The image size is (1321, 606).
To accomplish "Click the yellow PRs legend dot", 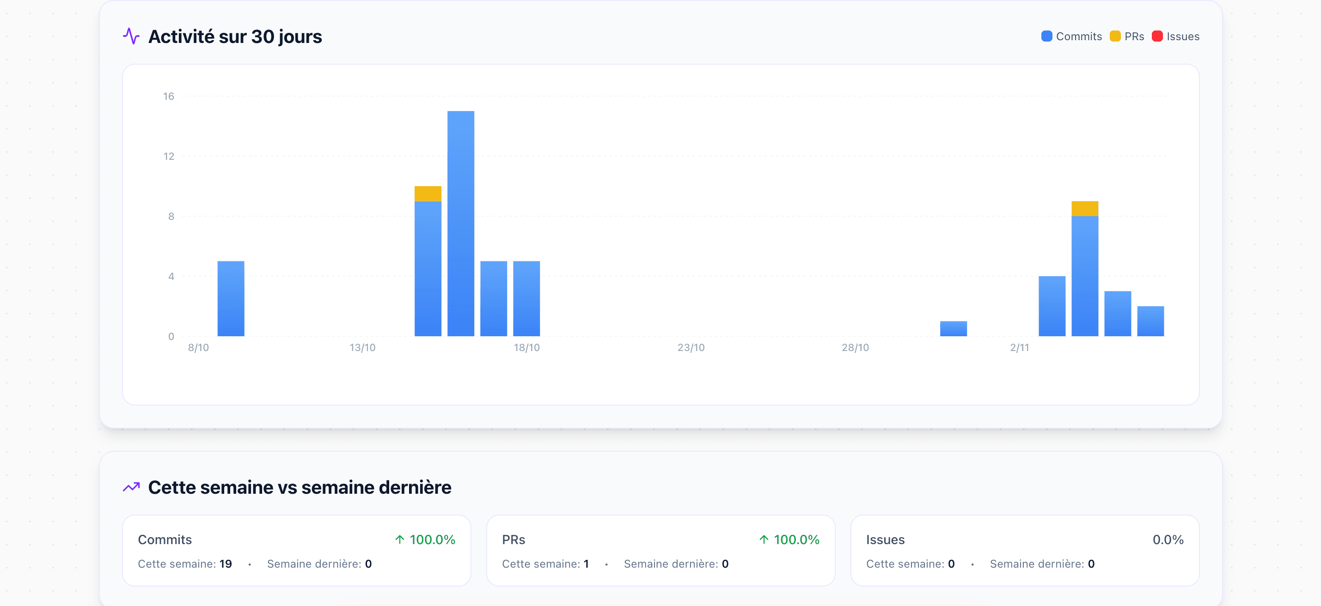I will pyautogui.click(x=1115, y=36).
